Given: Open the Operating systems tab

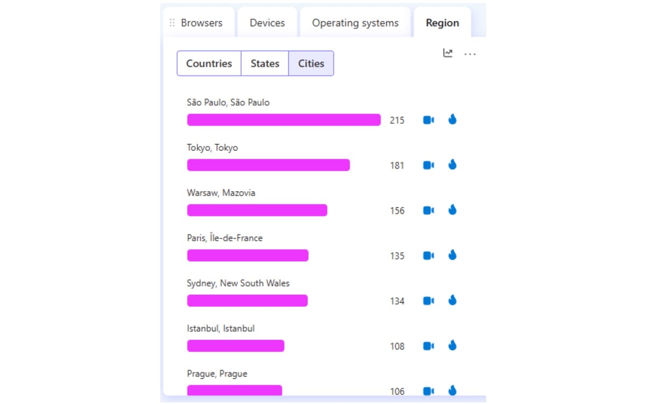Looking at the screenshot, I should click(355, 23).
